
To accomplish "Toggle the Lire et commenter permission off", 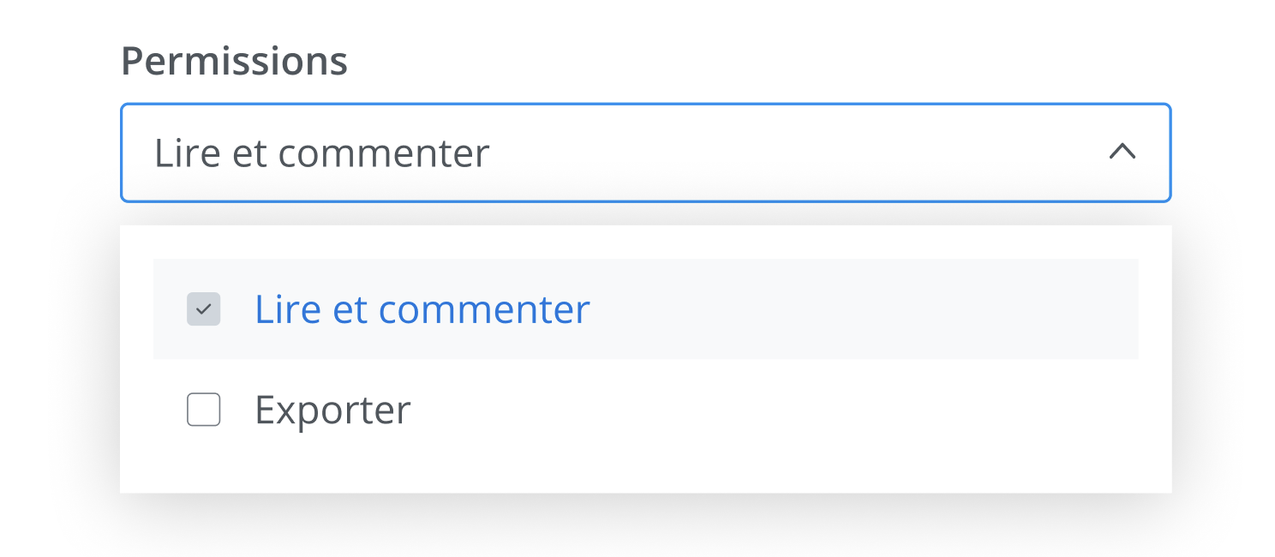I will coord(204,309).
